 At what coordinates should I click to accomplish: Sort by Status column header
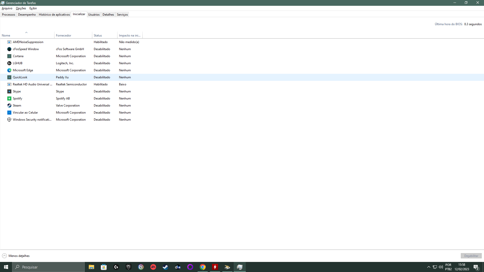[x=105, y=36]
